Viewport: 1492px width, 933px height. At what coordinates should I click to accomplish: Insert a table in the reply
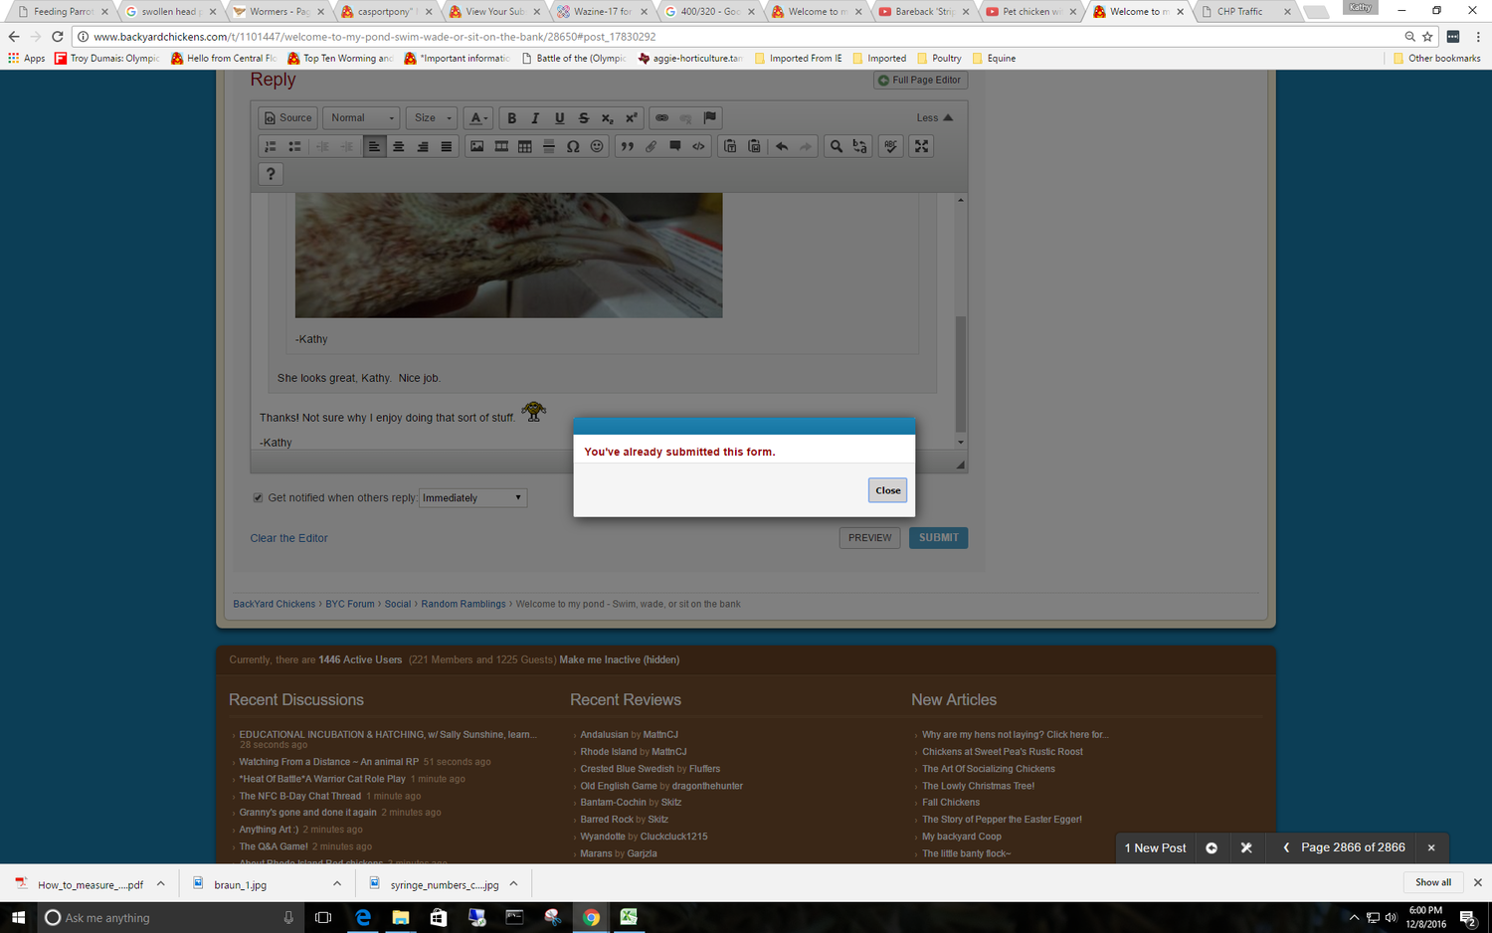525,146
